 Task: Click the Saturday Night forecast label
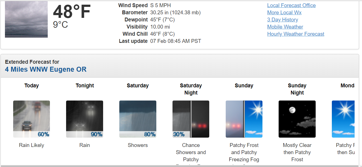point(191,89)
